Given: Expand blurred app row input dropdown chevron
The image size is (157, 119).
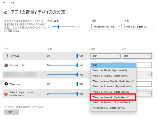Looking at the screenshot, I should tap(149, 74).
